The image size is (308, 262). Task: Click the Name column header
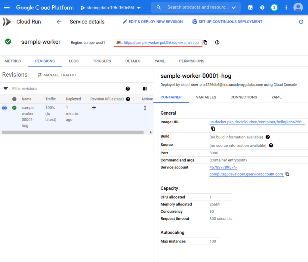[x=26, y=99]
